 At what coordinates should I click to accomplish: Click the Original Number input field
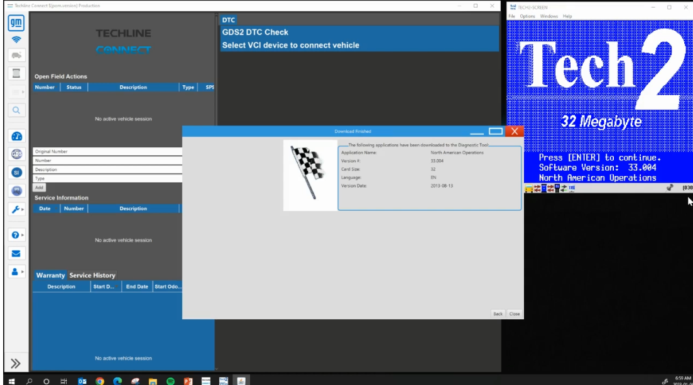point(107,151)
